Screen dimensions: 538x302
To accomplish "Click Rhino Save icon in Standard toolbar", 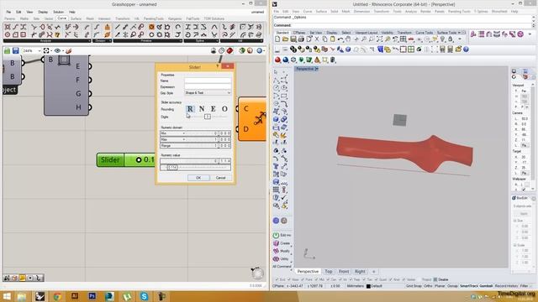I will point(293,39).
